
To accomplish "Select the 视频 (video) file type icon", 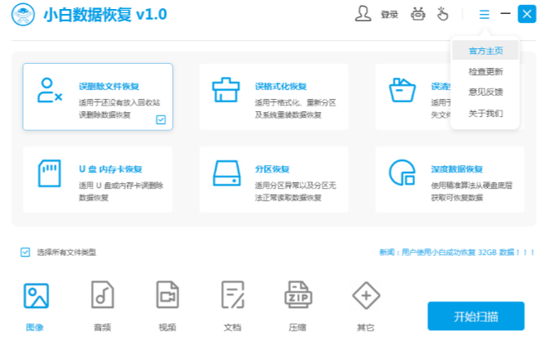I will [x=168, y=296].
